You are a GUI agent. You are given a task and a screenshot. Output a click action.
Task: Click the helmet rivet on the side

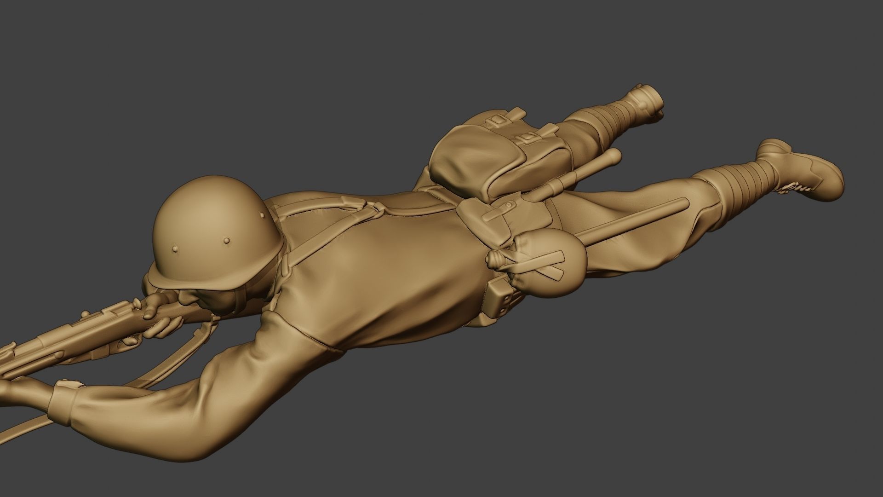(x=226, y=241)
